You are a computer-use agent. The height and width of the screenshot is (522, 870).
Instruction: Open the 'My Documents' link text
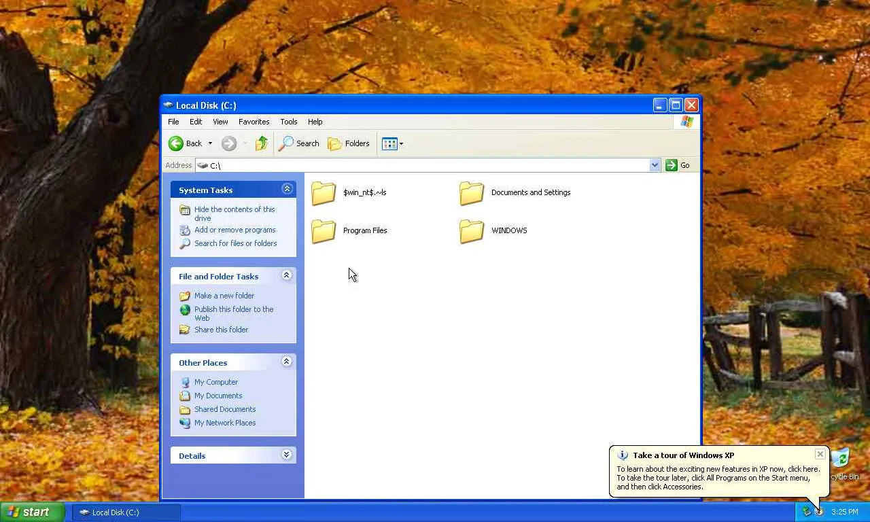[218, 396]
